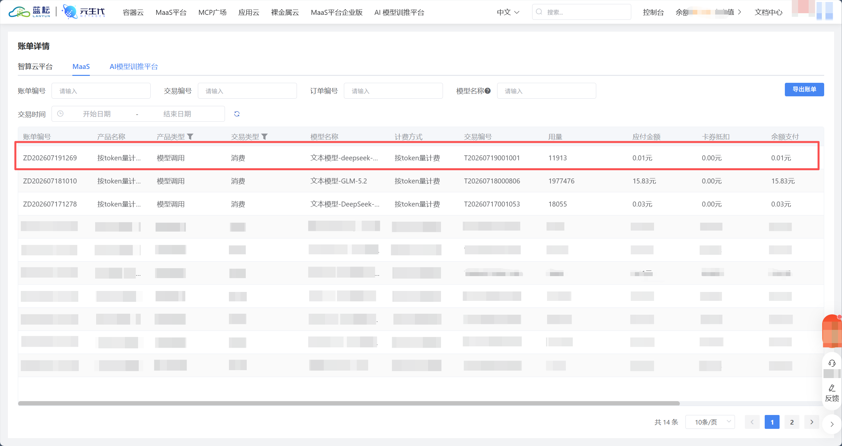Click the 用量 column header
This screenshot has height=446, width=842.
coord(555,137)
